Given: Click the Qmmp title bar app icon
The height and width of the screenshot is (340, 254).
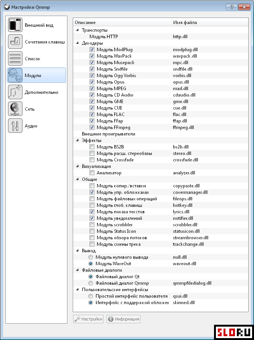Looking at the screenshot, I should pos(7,7).
